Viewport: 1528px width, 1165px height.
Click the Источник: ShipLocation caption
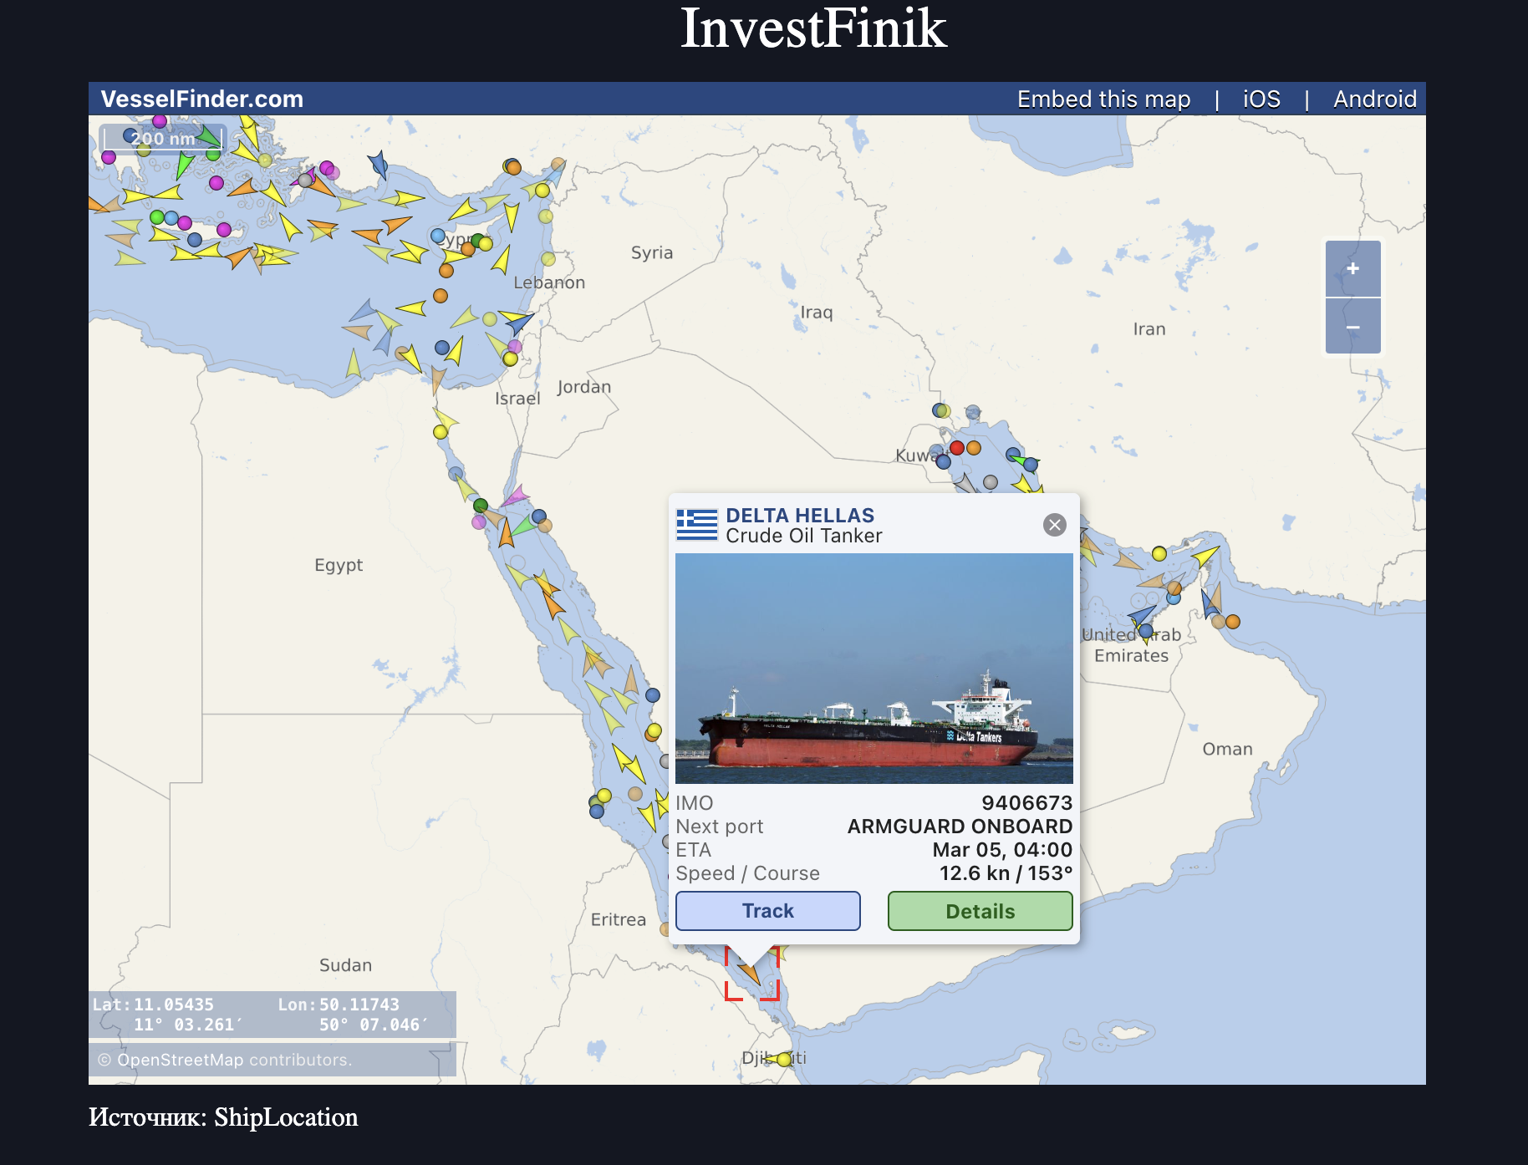pyautogui.click(x=223, y=1117)
